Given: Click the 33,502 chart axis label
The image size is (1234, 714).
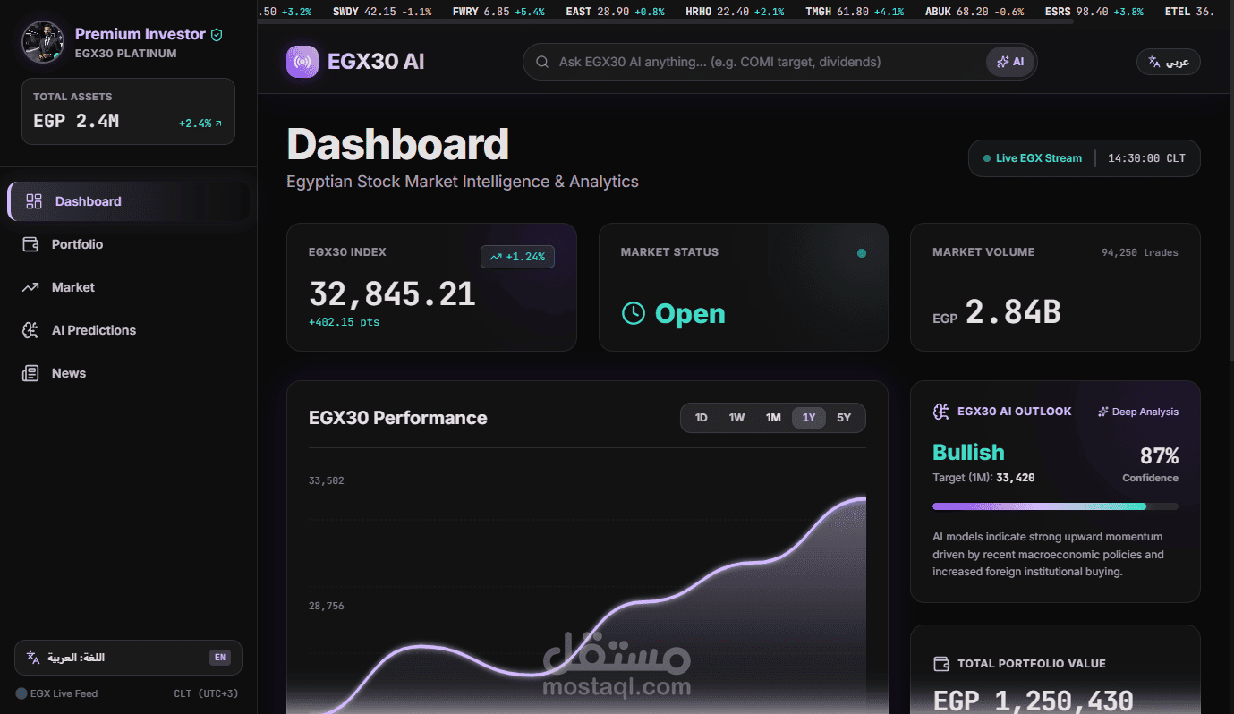Looking at the screenshot, I should 327,480.
